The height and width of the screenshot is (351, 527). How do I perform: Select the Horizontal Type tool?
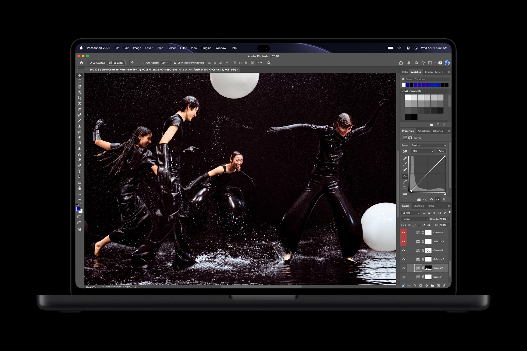[x=79, y=171]
